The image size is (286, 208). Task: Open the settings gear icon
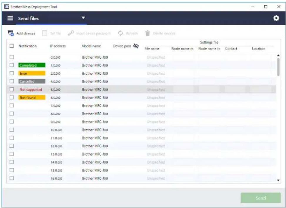point(276,18)
